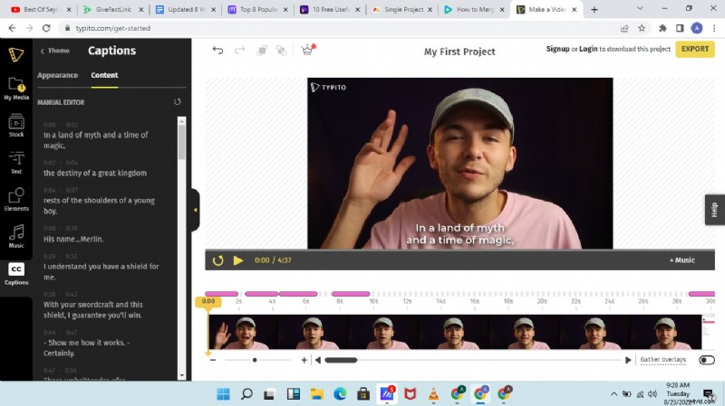The height and width of the screenshot is (406, 725).
Task: Click the undo arrow icon
Action: tap(217, 51)
